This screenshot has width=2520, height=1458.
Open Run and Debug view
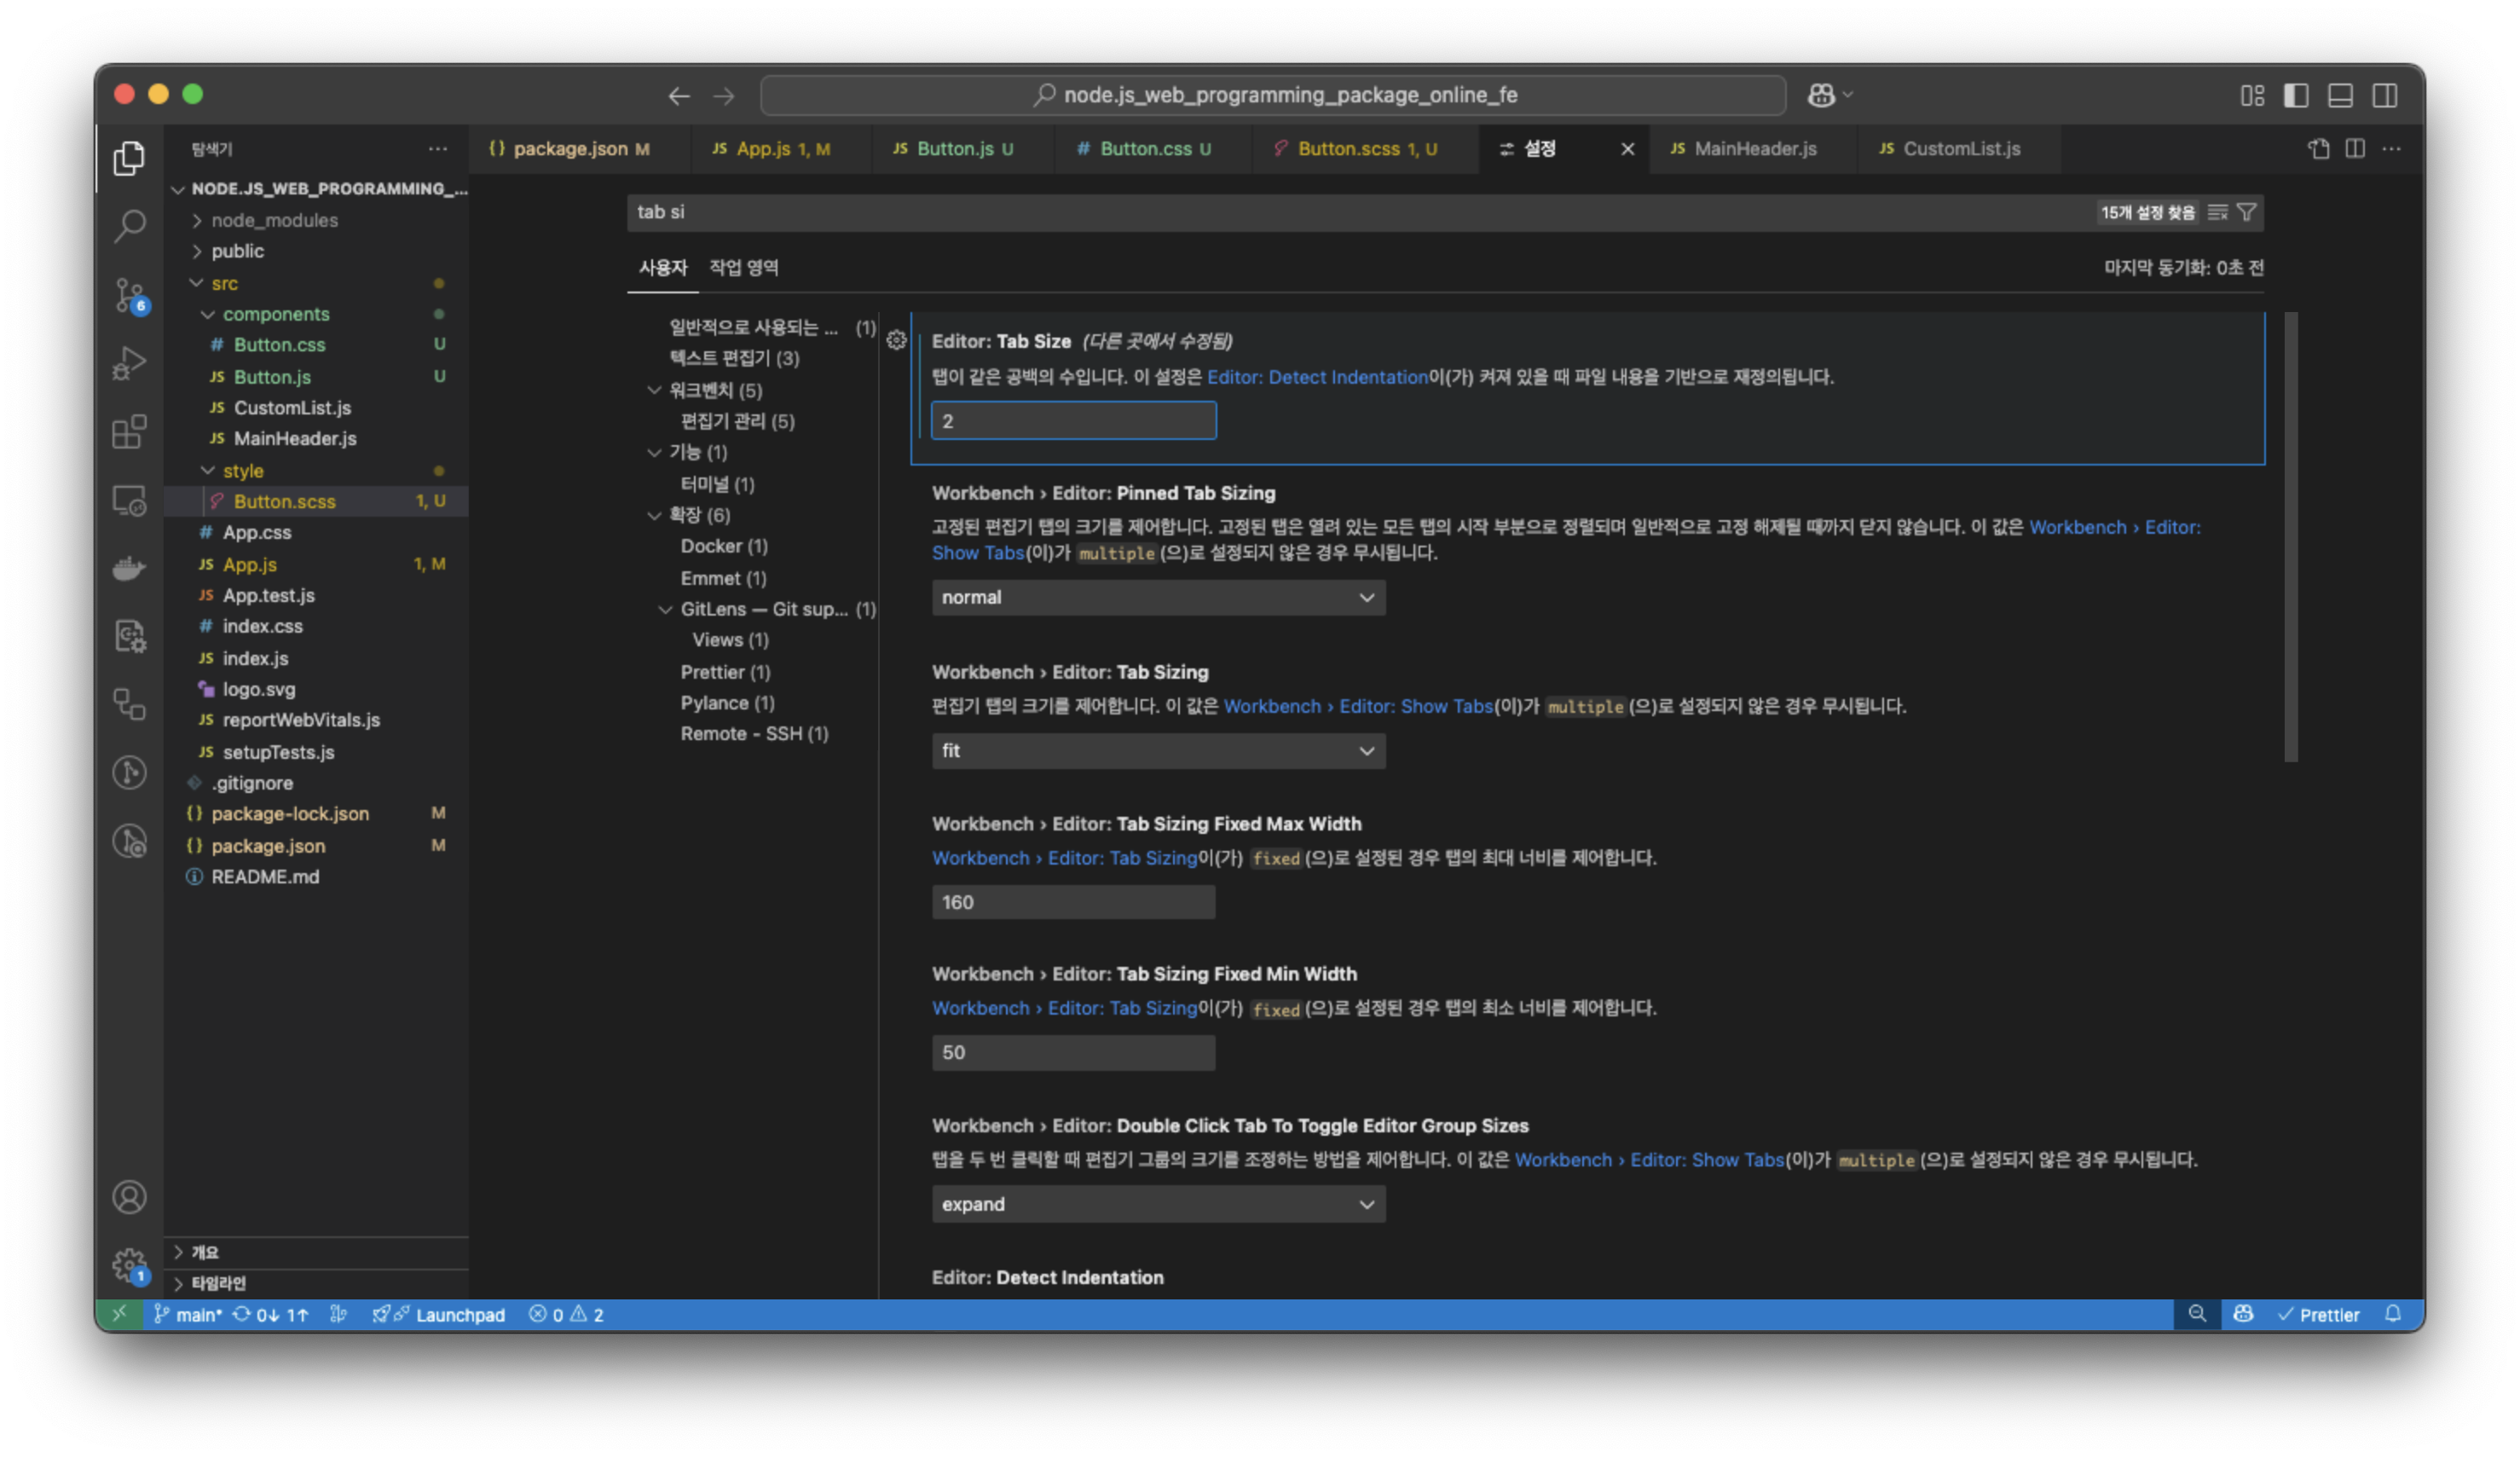(129, 362)
